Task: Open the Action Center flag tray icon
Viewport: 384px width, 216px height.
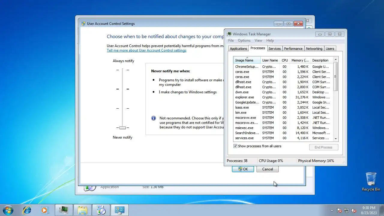Action: 339,210
